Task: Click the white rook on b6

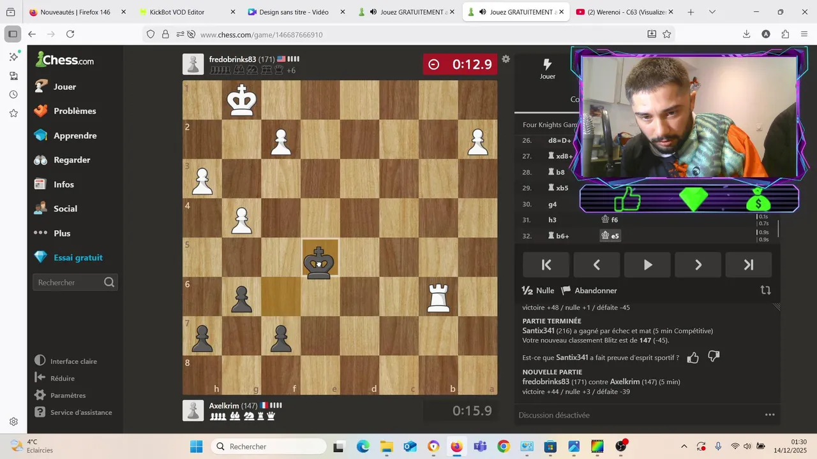Action: [438, 297]
